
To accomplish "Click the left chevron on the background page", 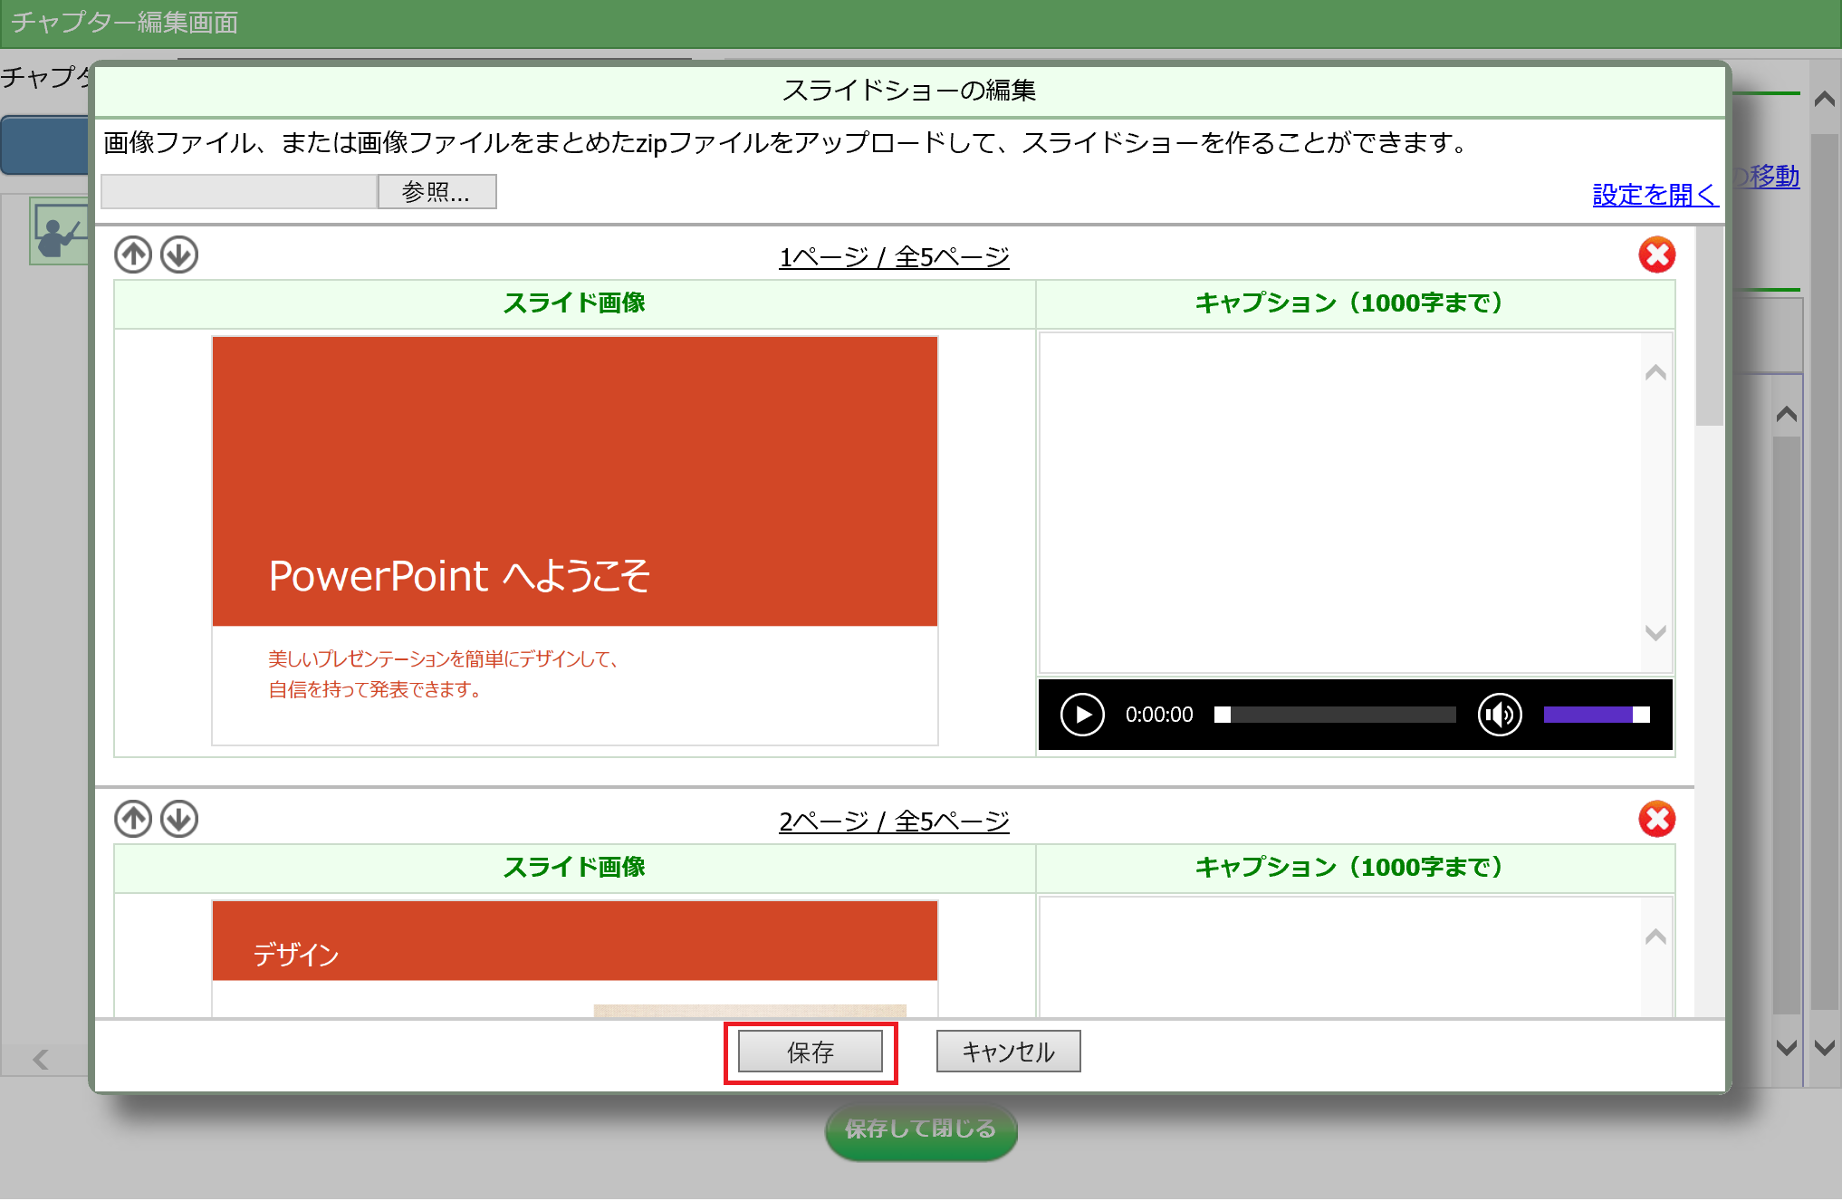I will pos(41,1060).
